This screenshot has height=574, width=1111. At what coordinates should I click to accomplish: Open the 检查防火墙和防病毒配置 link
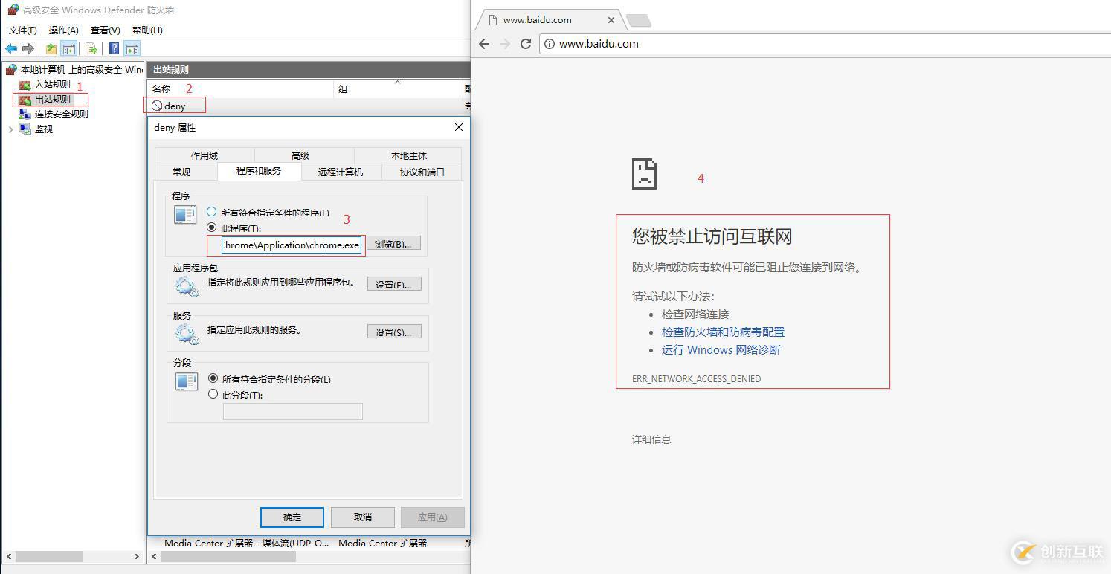tap(722, 332)
